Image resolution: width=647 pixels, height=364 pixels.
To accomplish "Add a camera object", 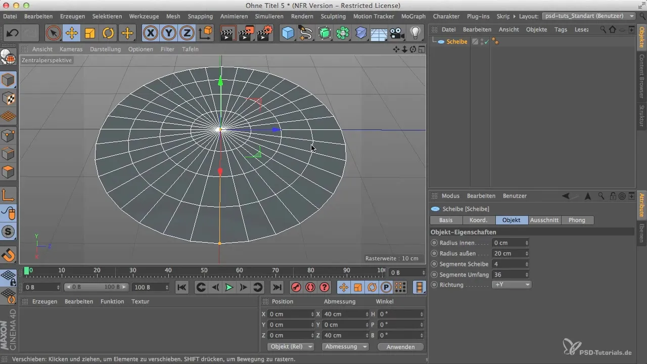I will pyautogui.click(x=397, y=33).
